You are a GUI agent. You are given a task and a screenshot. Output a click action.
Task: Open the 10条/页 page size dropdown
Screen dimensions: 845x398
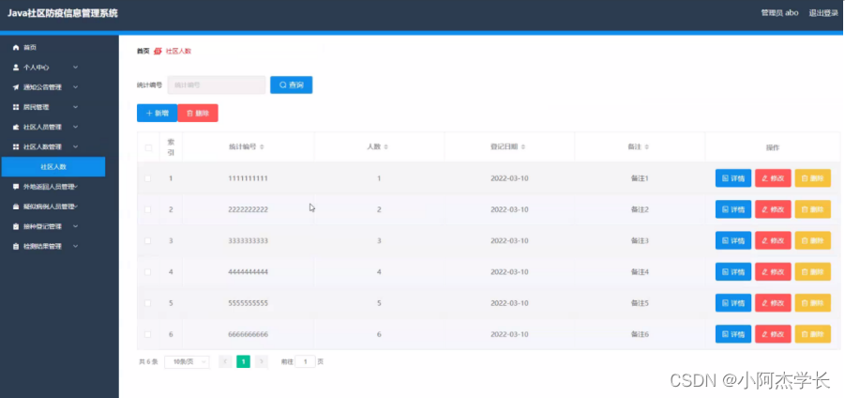(x=187, y=362)
